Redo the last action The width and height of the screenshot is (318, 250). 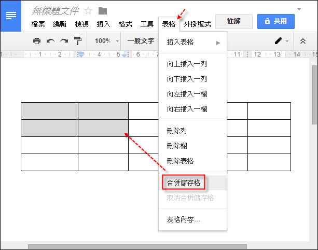(x=64, y=41)
